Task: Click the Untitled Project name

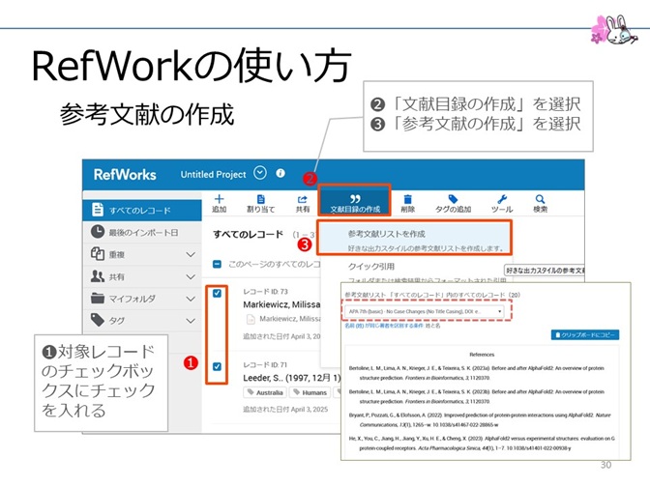Action: pyautogui.click(x=213, y=174)
